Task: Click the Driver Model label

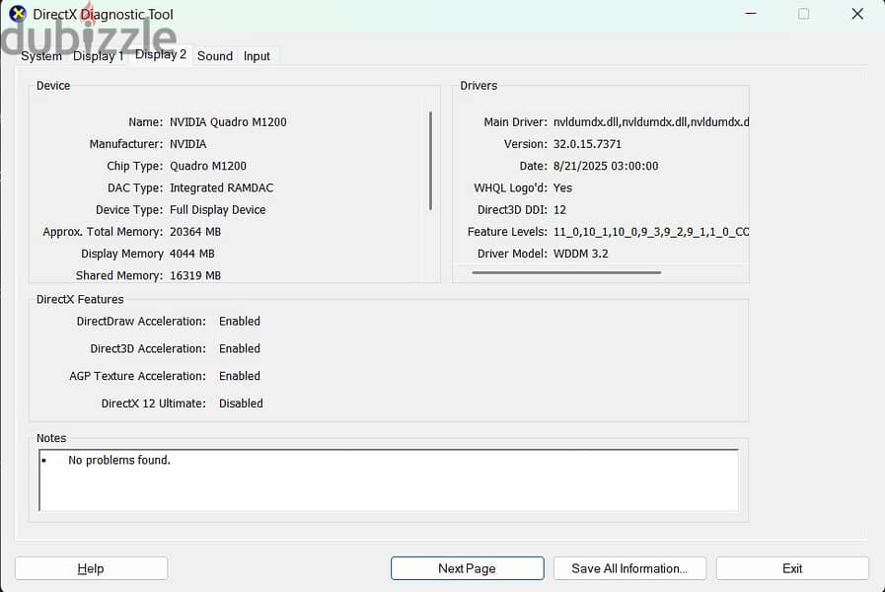Action: (512, 254)
